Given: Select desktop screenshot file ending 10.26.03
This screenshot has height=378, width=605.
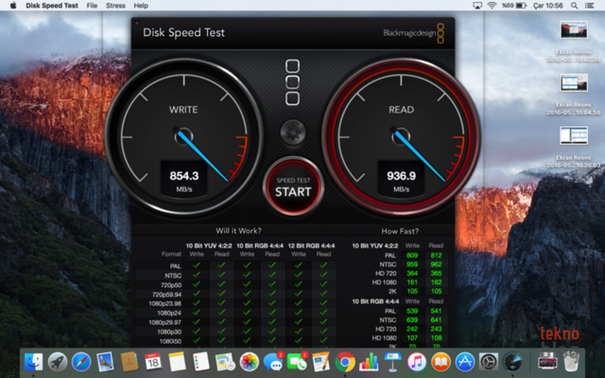Looking at the screenshot, I should click(574, 148).
